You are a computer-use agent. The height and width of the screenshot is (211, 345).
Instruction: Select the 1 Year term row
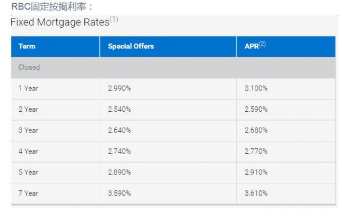tap(174, 89)
